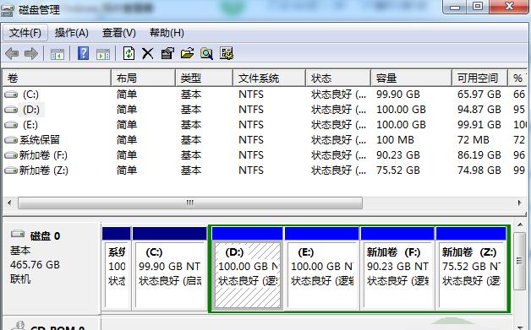Click the drive icon of 系统保留 row

click(x=11, y=139)
